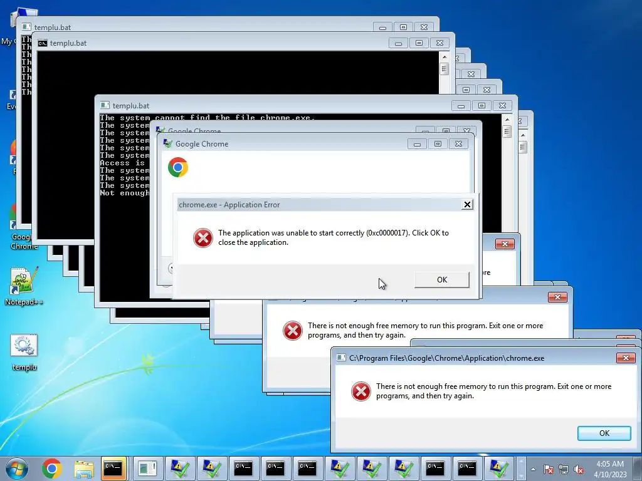Click the muted volume tray icon
The image size is (642, 481).
(579, 469)
